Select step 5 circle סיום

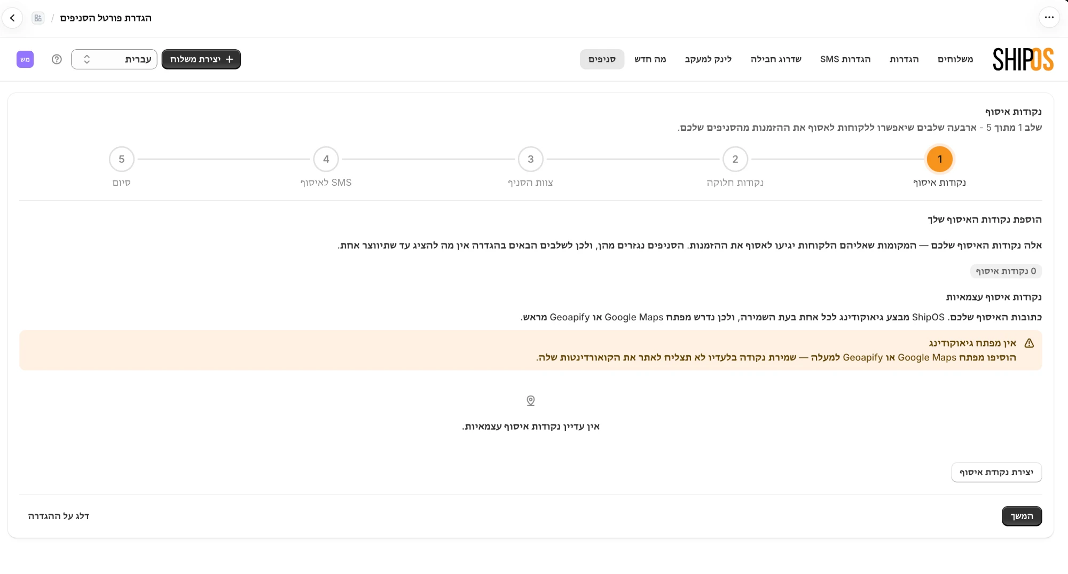122,159
